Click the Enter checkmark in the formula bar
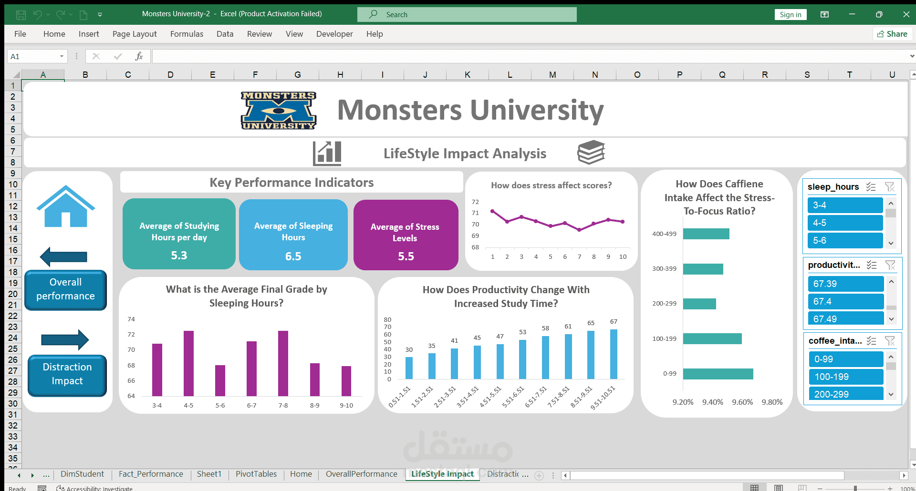 pyautogui.click(x=118, y=56)
